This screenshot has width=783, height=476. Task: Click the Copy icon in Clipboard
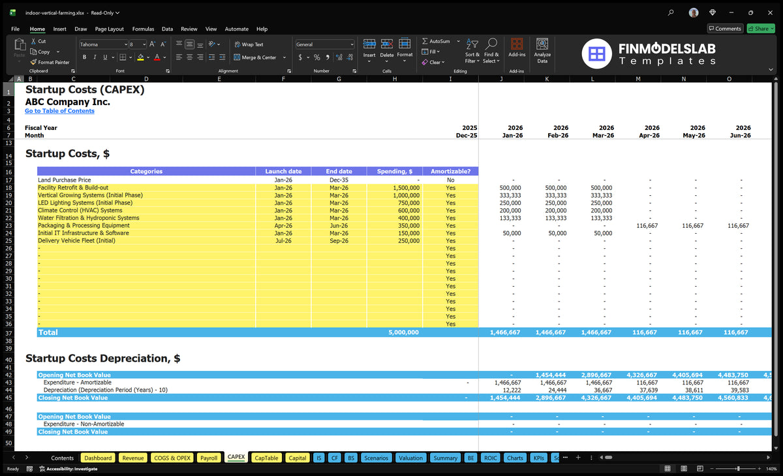33,52
